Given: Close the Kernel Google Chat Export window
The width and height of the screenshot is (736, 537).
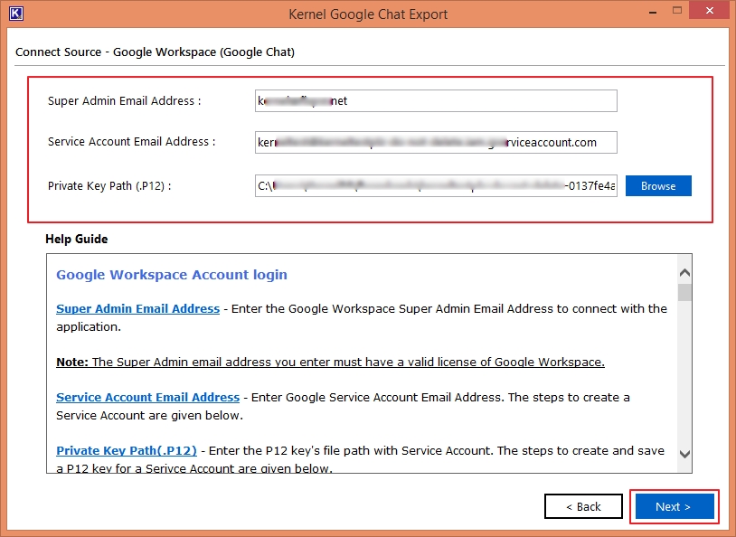Looking at the screenshot, I should [710, 10].
